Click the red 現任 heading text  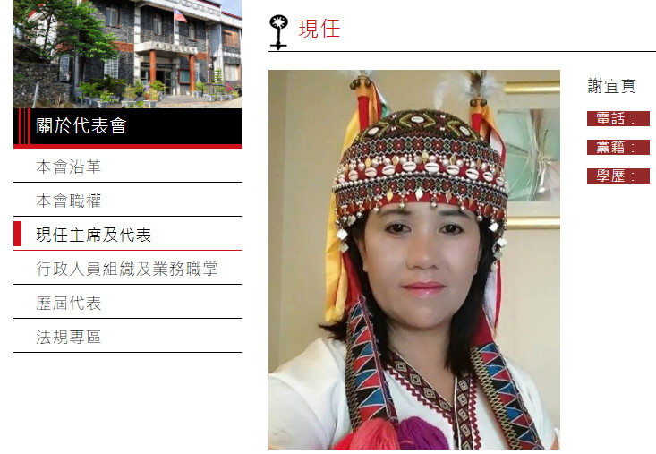(319, 29)
